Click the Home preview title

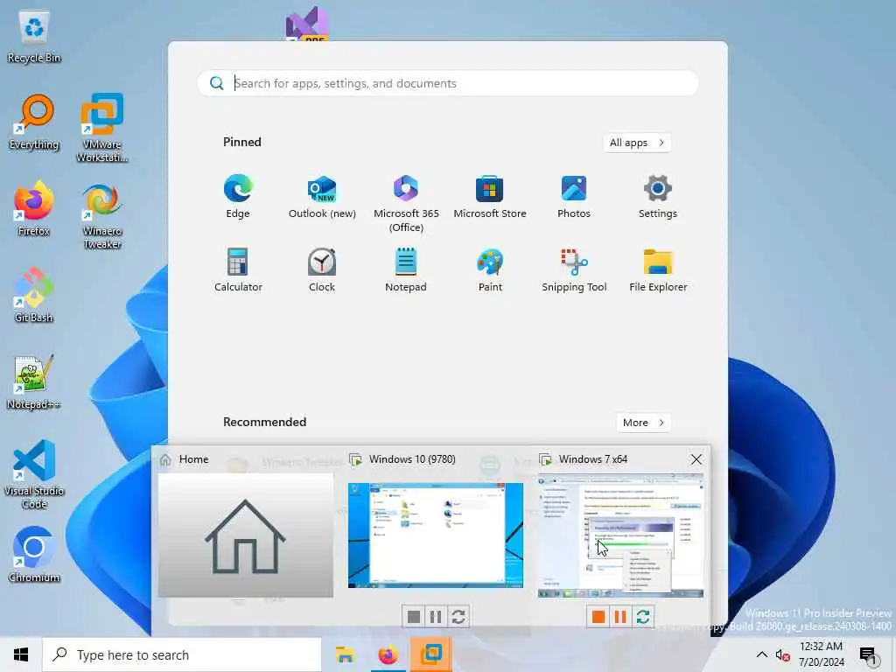[x=193, y=459]
